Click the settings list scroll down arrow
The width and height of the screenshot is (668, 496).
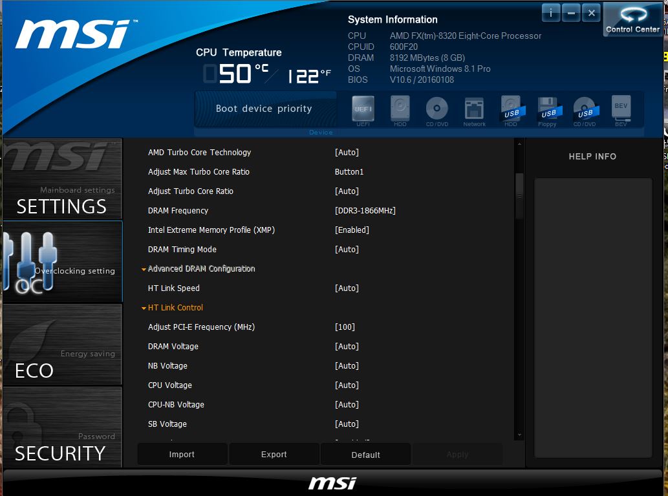pyautogui.click(x=519, y=435)
